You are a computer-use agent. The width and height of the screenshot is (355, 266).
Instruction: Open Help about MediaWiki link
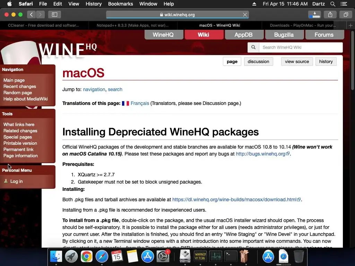tap(26, 99)
